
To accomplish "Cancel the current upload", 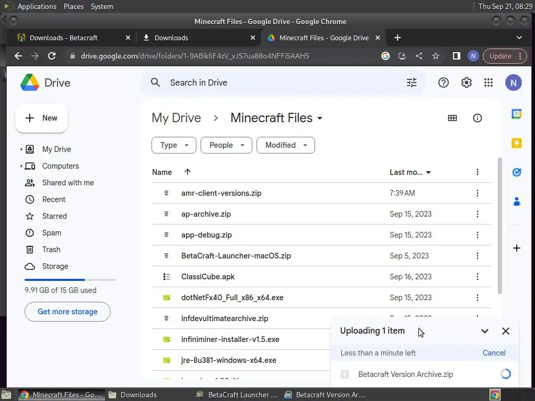I will pos(494,353).
